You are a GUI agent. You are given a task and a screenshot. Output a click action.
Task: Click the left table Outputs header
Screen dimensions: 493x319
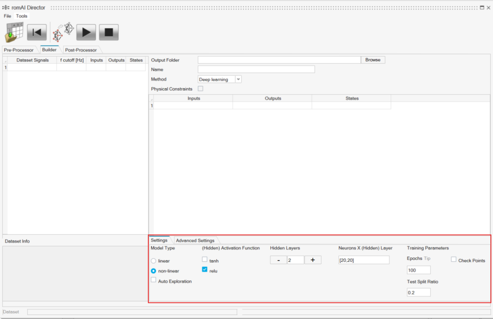pos(116,60)
